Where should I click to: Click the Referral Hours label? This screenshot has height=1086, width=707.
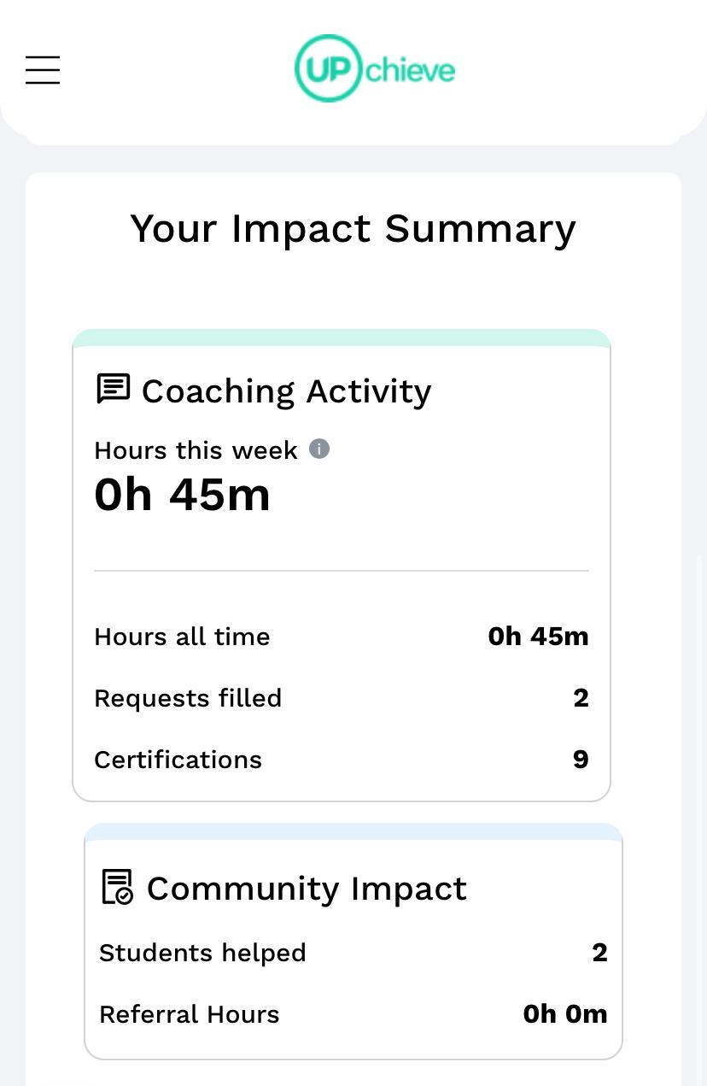(190, 1014)
